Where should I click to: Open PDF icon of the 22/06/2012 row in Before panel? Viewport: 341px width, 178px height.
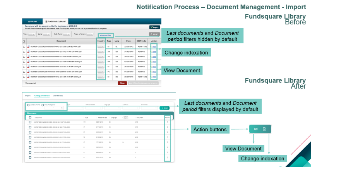29,46
